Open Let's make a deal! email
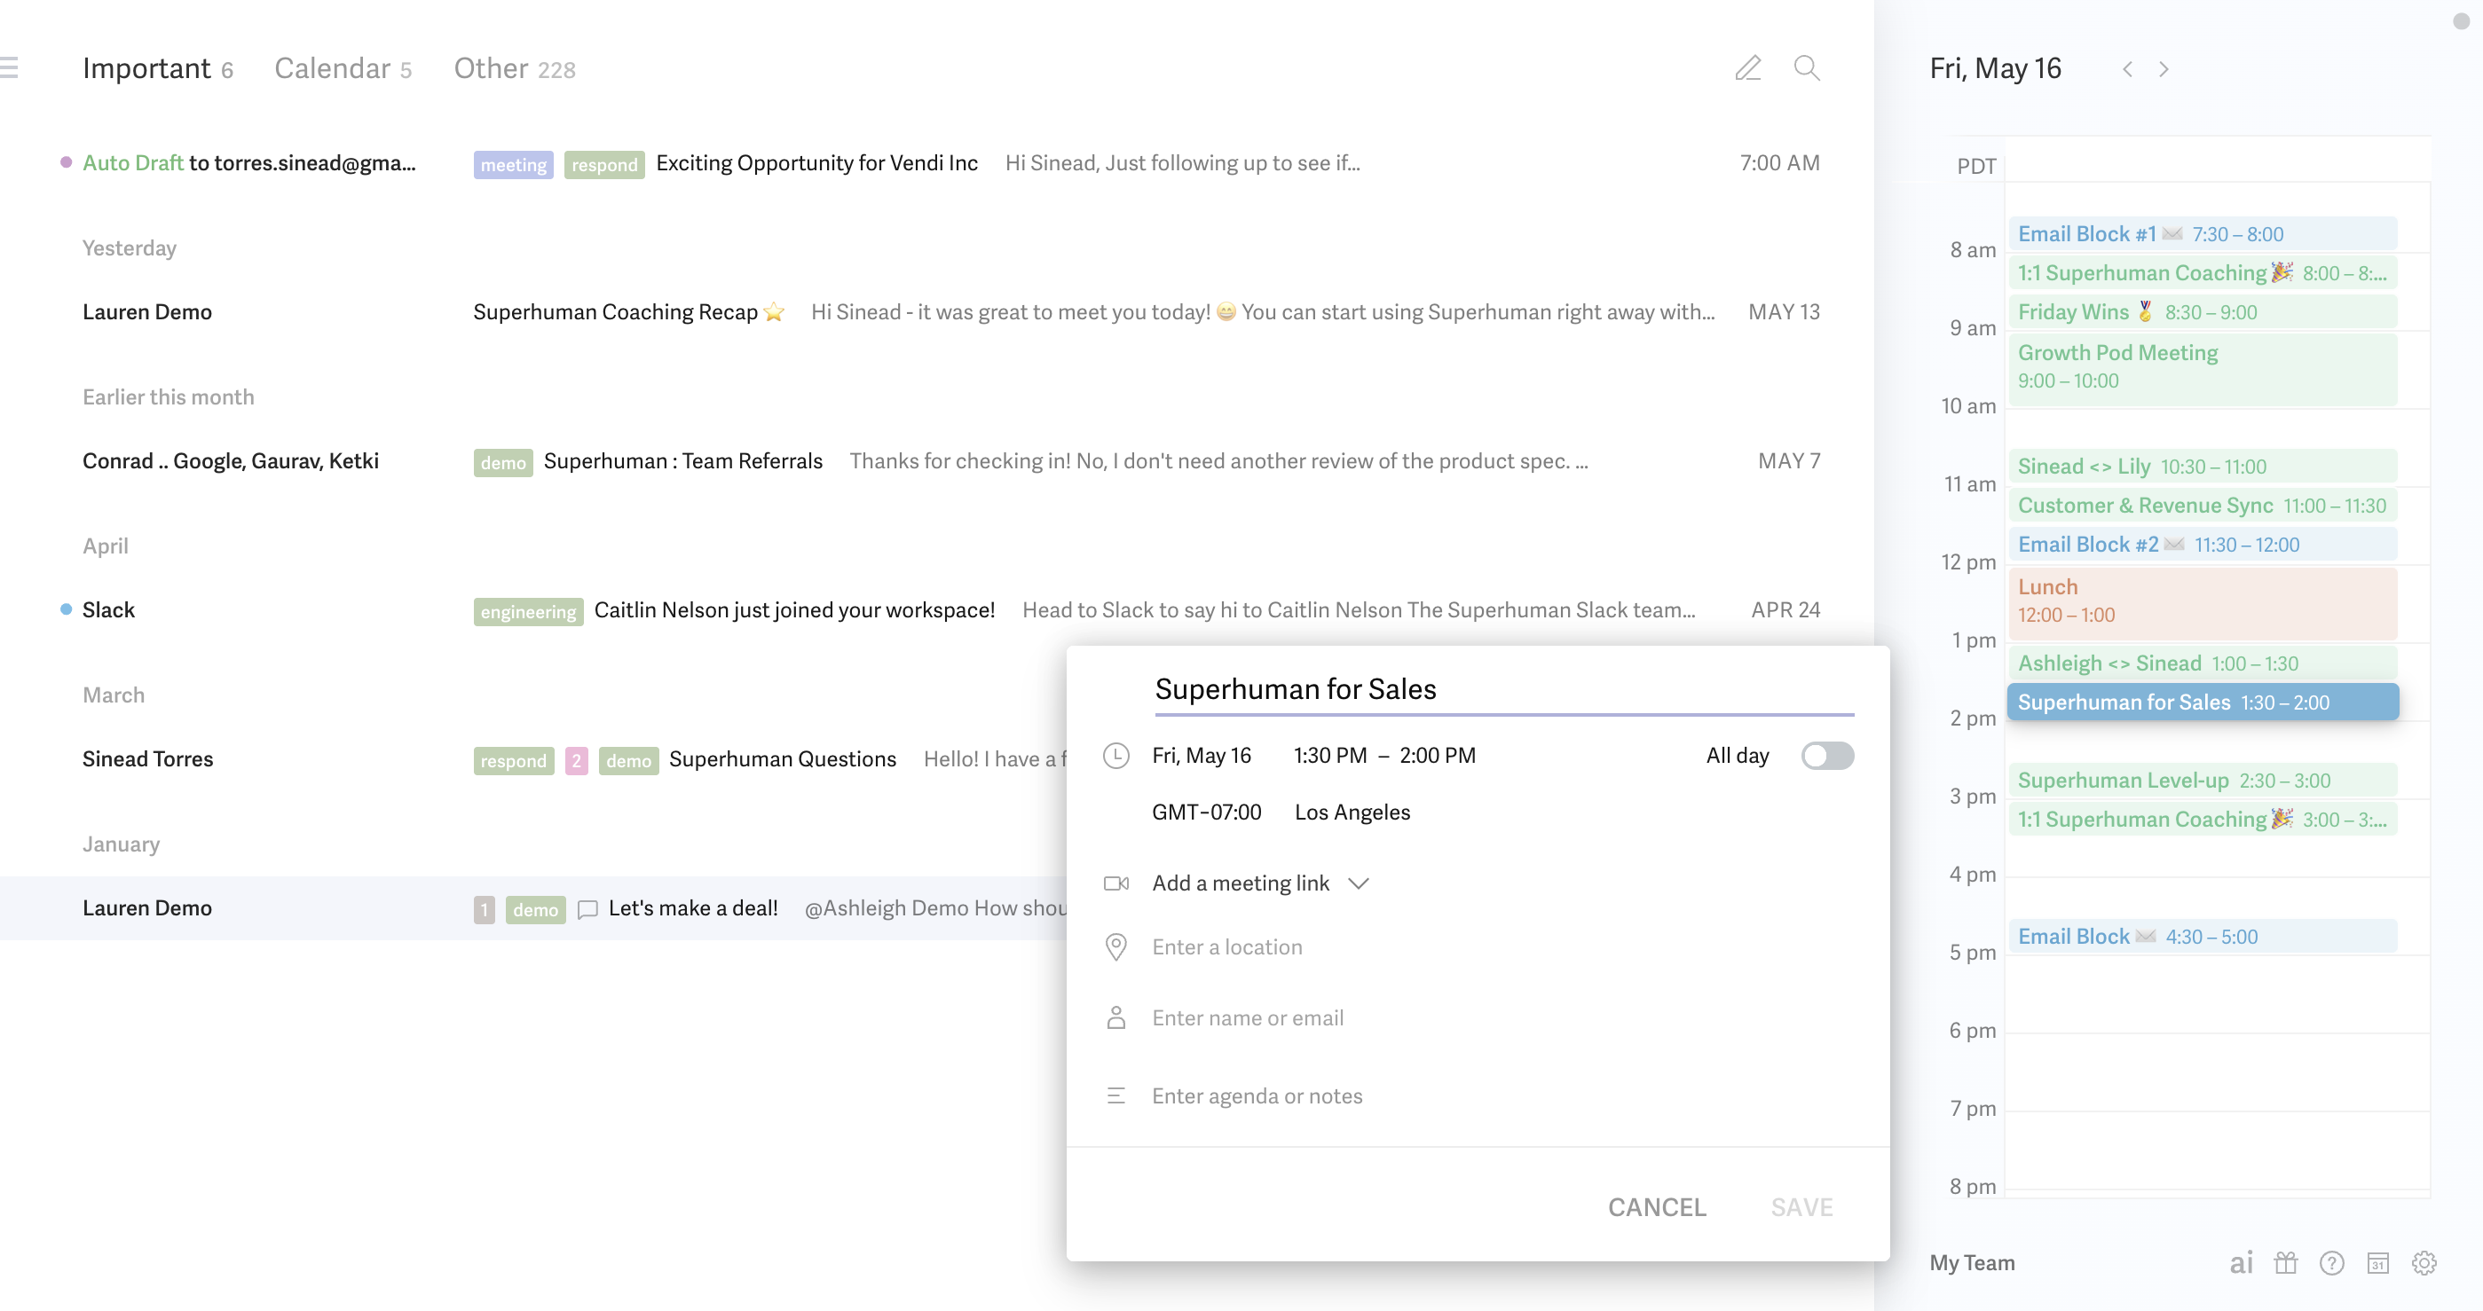Screen dimensions: 2483x1311 click(533, 908)
